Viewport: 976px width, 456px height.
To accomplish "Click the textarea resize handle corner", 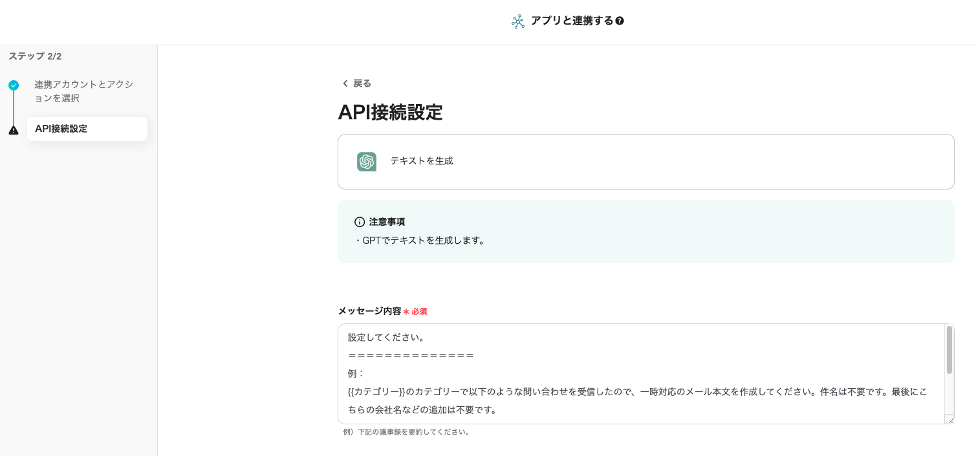I will 949,419.
